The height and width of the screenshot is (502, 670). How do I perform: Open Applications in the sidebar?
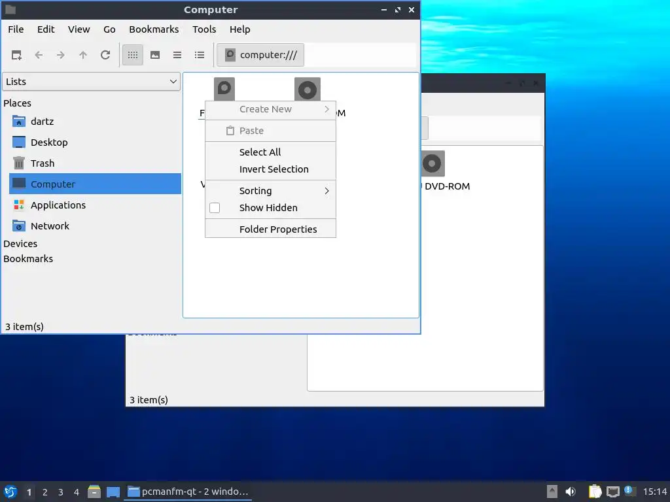click(x=58, y=205)
